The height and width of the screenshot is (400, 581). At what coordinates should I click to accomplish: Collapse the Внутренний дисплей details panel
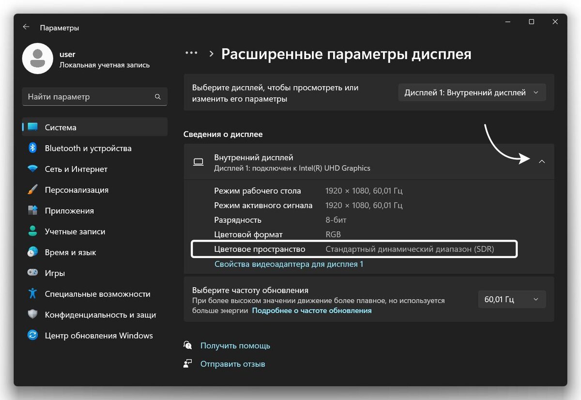pos(542,161)
